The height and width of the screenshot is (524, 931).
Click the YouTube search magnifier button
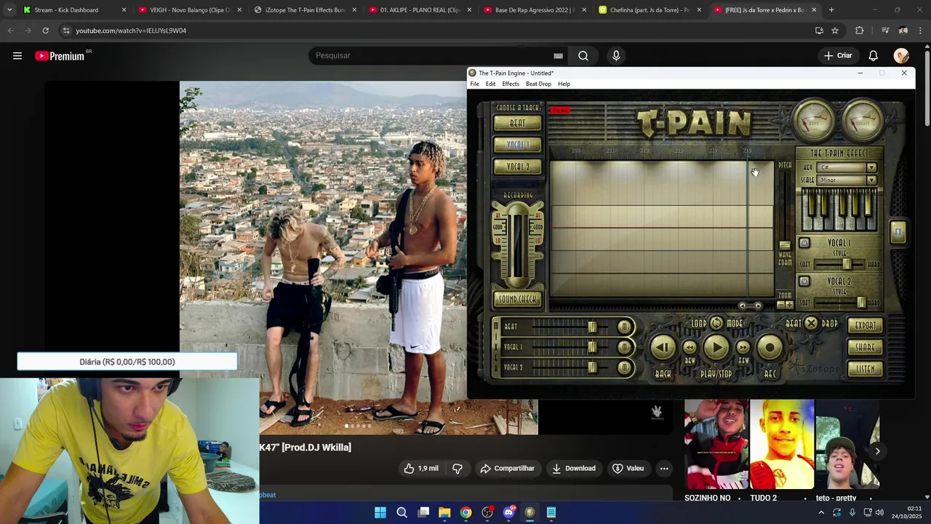(x=583, y=56)
